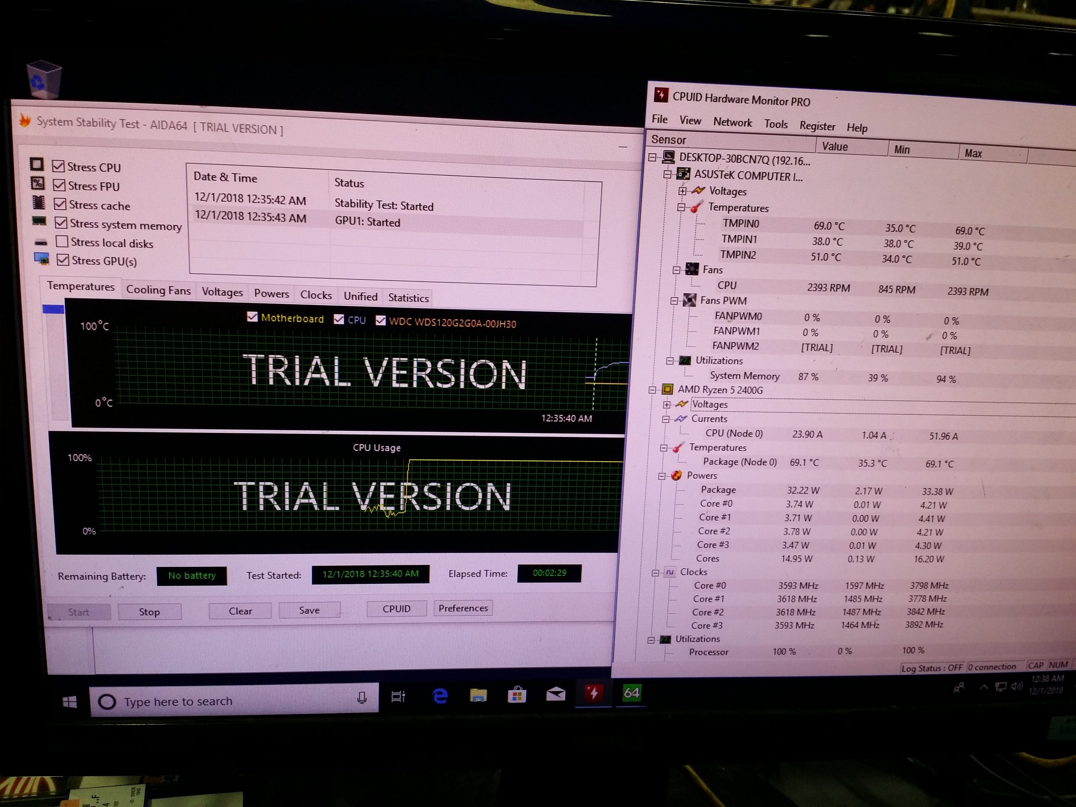Uncheck the Stress CPU checkbox
Image resolution: width=1076 pixels, height=807 pixels.
coord(58,166)
